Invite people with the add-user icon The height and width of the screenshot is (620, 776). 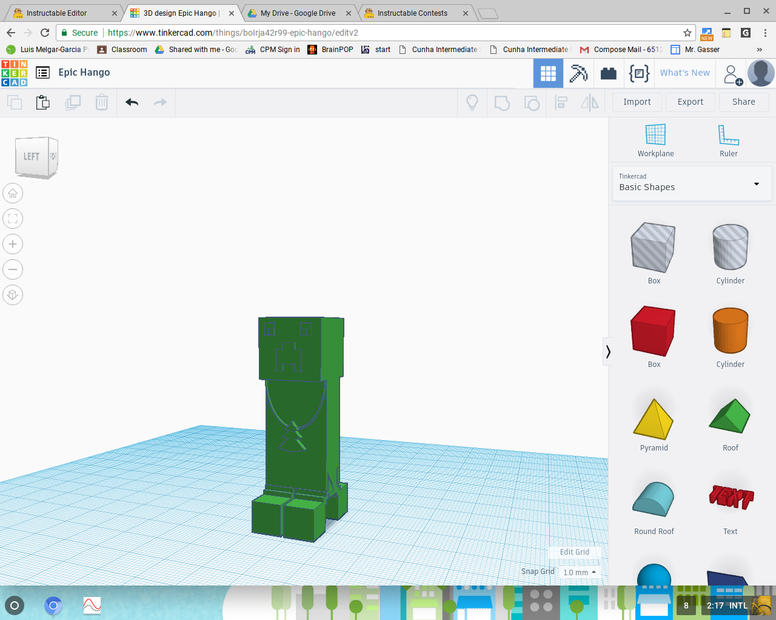pos(732,74)
